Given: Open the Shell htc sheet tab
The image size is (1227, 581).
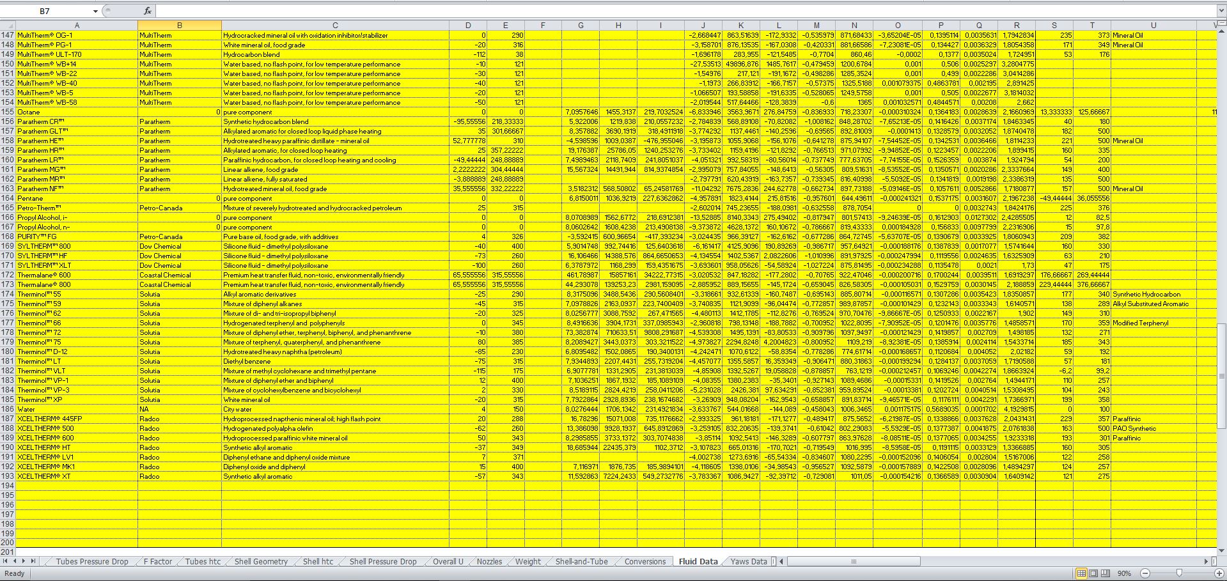Looking at the screenshot, I should point(318,561).
